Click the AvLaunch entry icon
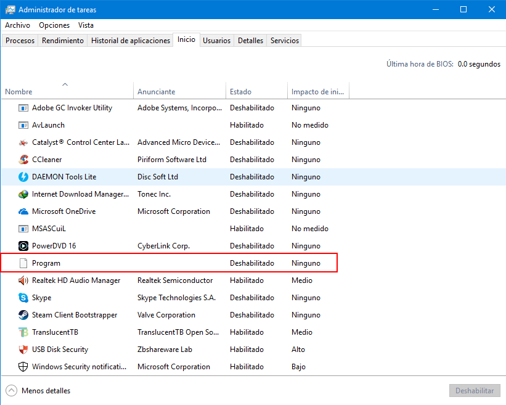The width and height of the screenshot is (506, 405). 23,125
